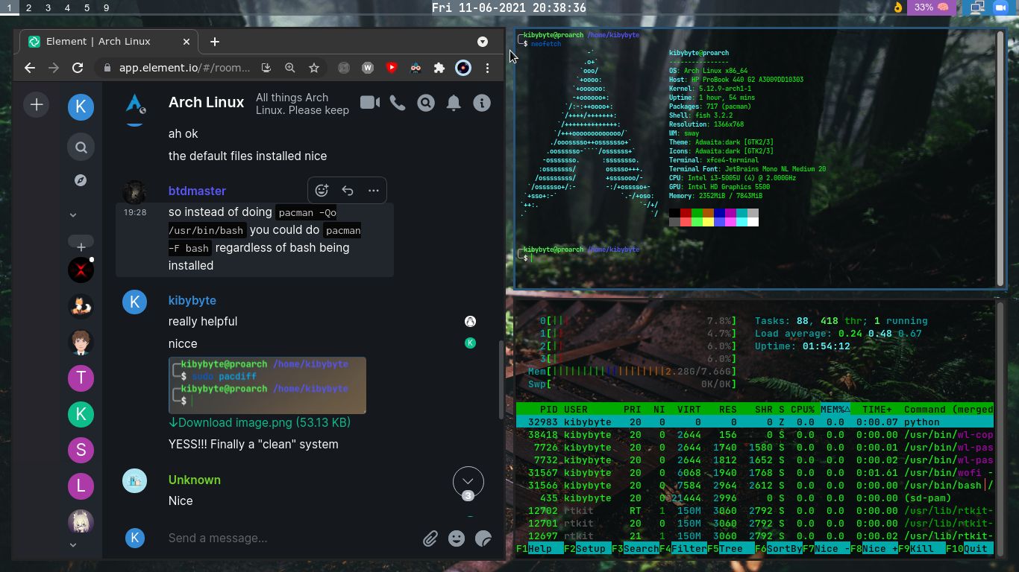Open room notification settings via the bell icon
This screenshot has width=1019, height=572.
click(453, 103)
